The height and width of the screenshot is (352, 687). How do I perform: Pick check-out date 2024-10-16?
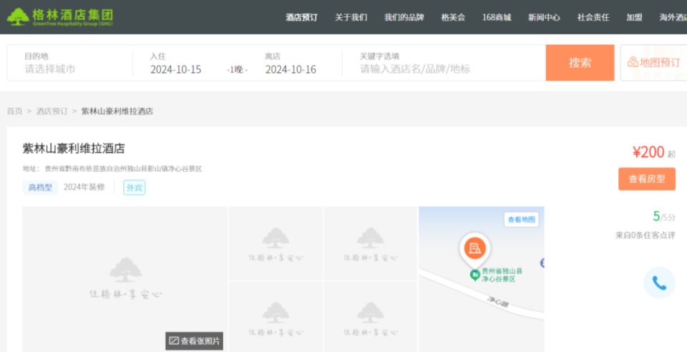point(291,69)
